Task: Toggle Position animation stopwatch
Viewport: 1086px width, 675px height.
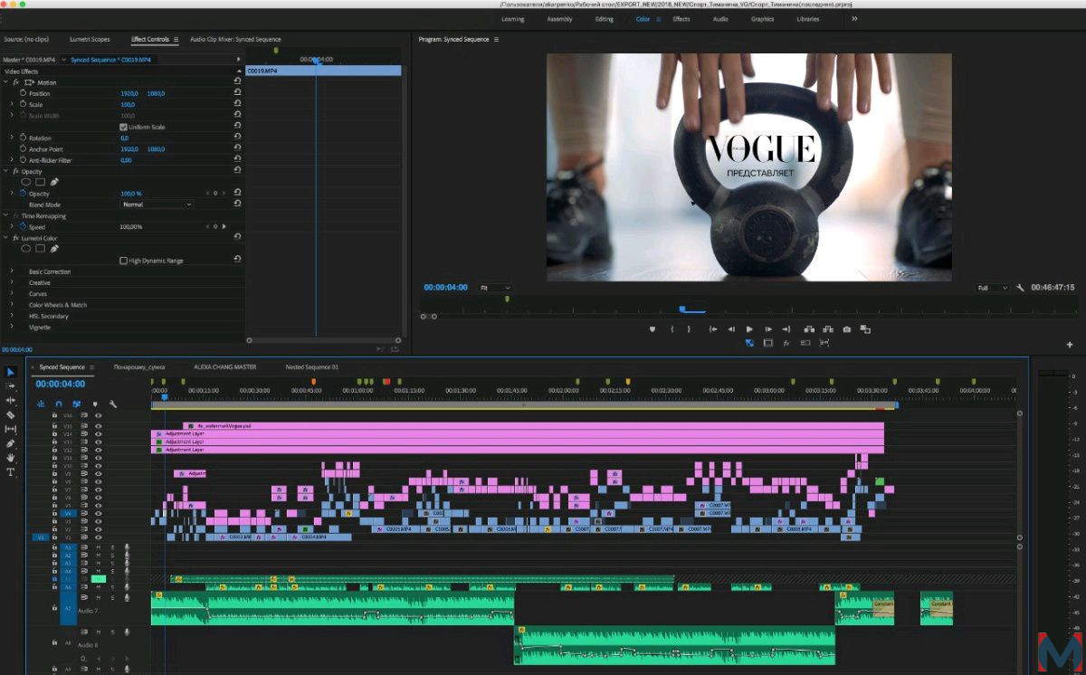Action: click(x=23, y=93)
